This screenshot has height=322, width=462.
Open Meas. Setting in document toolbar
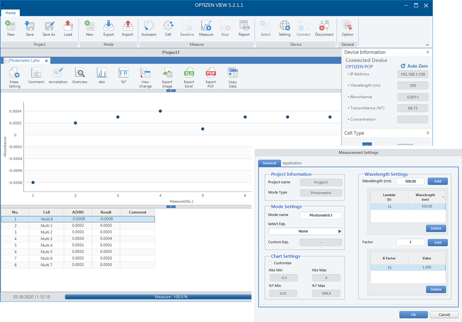(15, 77)
